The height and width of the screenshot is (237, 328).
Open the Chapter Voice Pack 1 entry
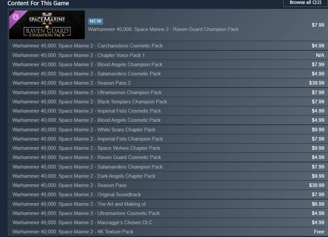tap(168, 55)
